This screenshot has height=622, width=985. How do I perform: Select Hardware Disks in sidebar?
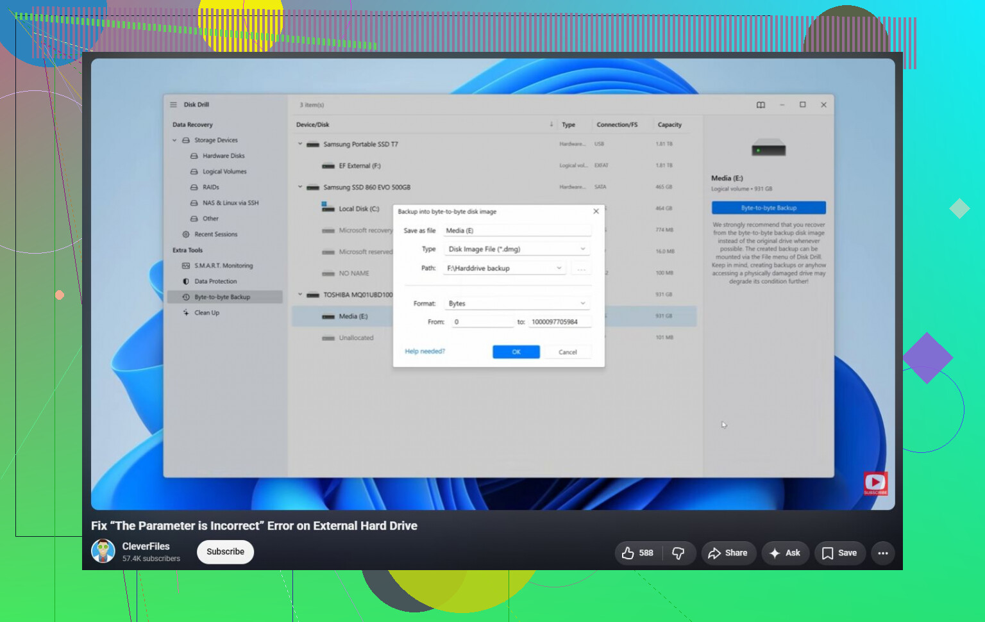click(223, 156)
